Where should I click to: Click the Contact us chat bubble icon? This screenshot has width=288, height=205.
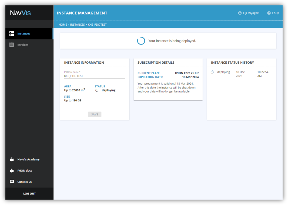click(12, 182)
